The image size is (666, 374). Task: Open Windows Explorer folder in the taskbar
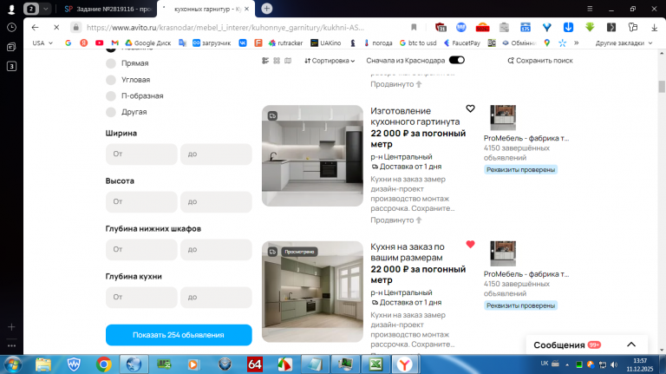[42, 364]
